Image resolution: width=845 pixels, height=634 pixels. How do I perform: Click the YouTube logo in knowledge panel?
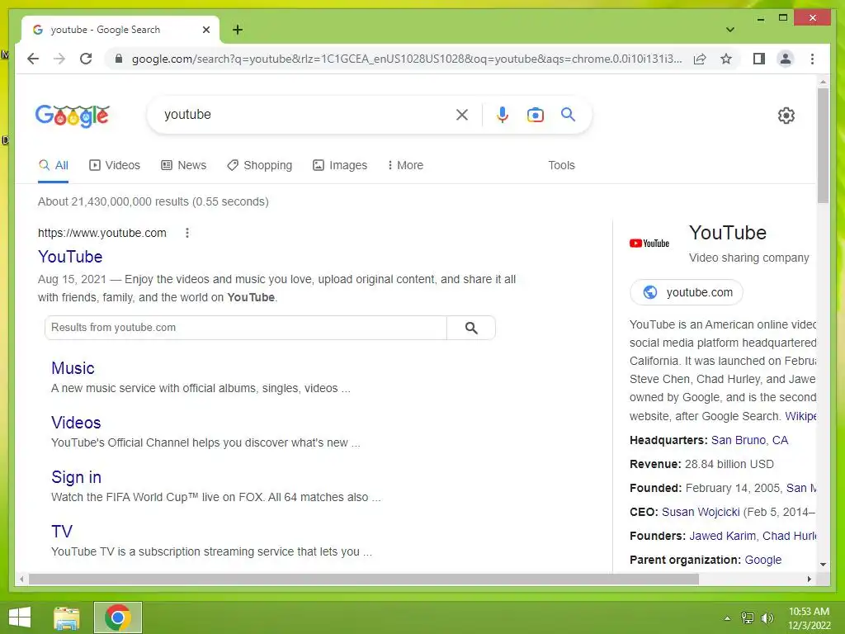pos(649,244)
